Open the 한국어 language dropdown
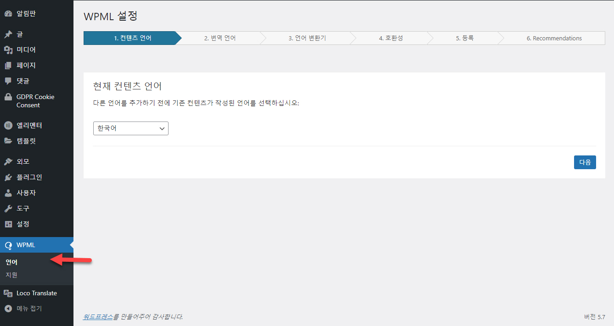Viewport: 614px width, 326px height. [131, 128]
